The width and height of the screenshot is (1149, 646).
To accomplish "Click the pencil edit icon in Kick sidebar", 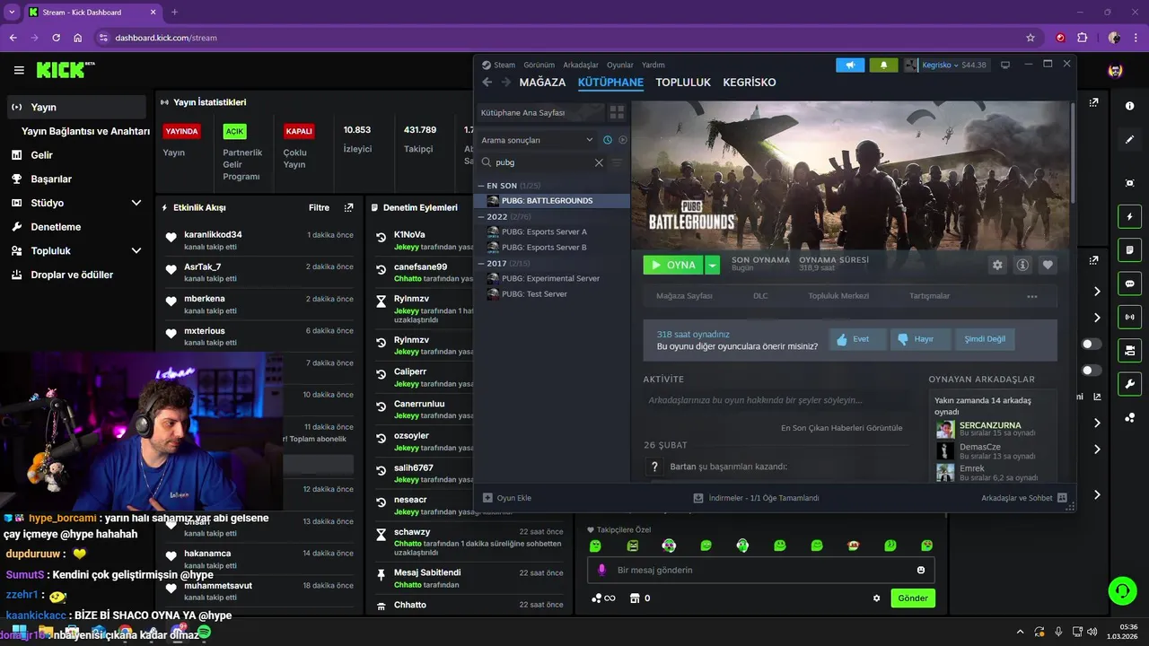I will coord(1129,140).
